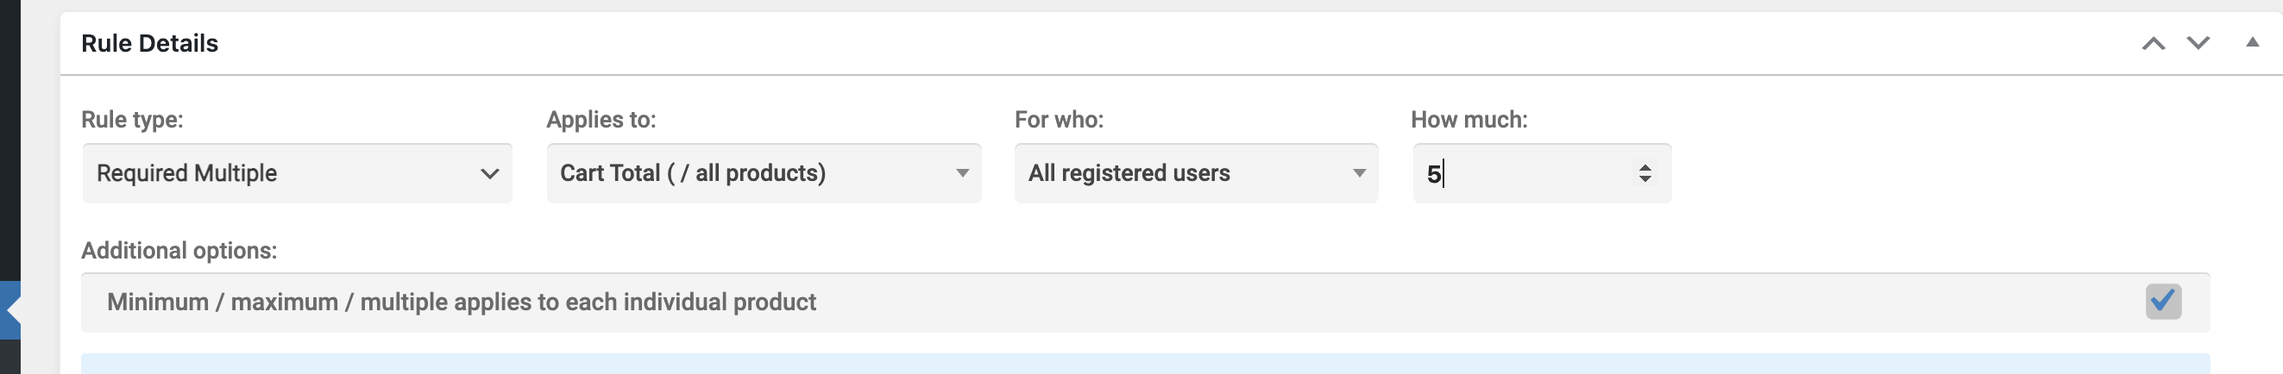
Task: Uncheck the applies to each individual product checkbox
Action: 2162,302
